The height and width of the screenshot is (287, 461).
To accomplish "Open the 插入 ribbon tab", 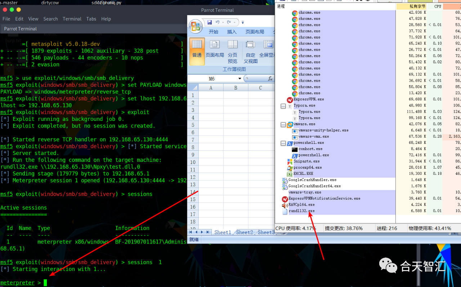I will (232, 32).
